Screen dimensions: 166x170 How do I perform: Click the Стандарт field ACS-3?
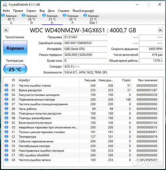(x=113, y=66)
